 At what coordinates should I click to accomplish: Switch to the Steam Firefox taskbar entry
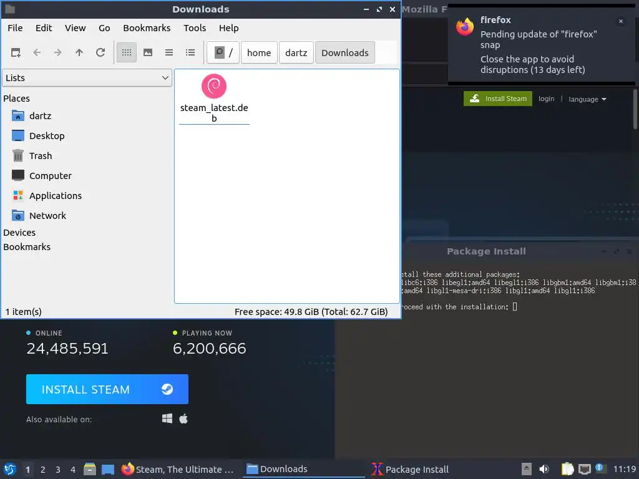[178, 469]
